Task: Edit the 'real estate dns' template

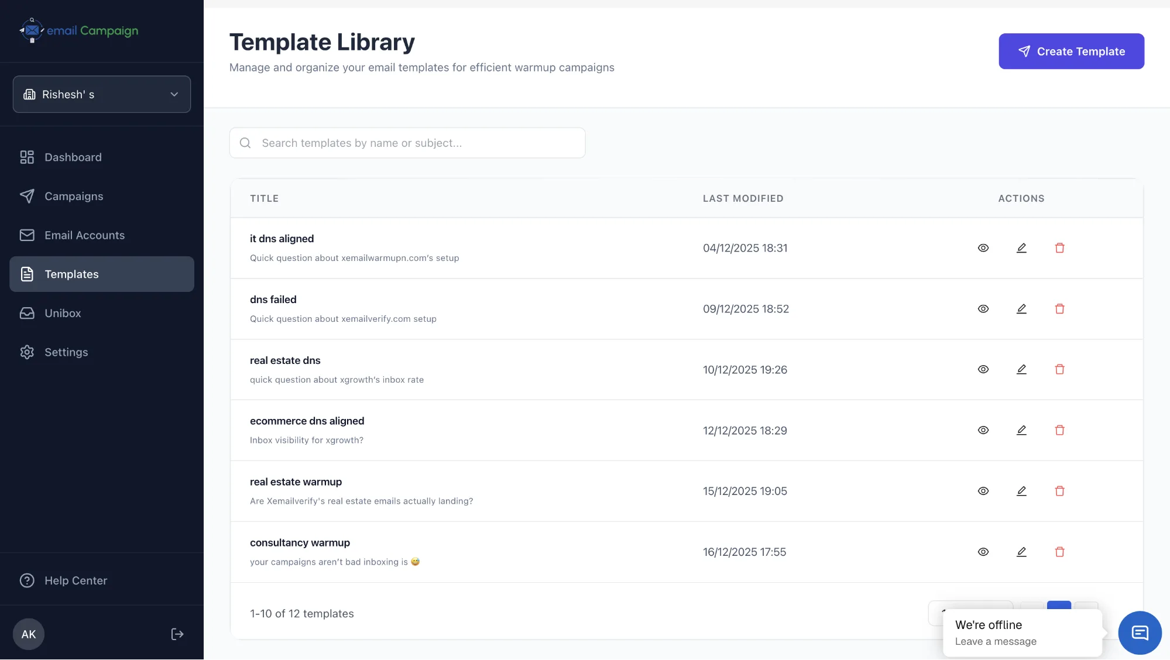Action: pos(1021,369)
